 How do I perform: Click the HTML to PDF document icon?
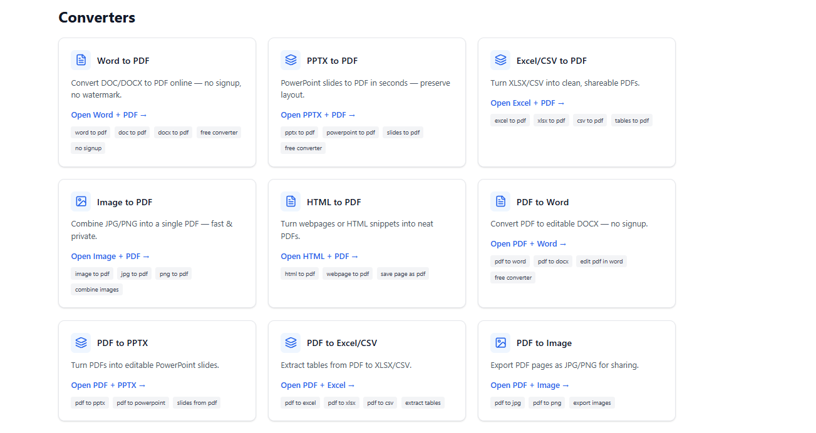pyautogui.click(x=291, y=201)
